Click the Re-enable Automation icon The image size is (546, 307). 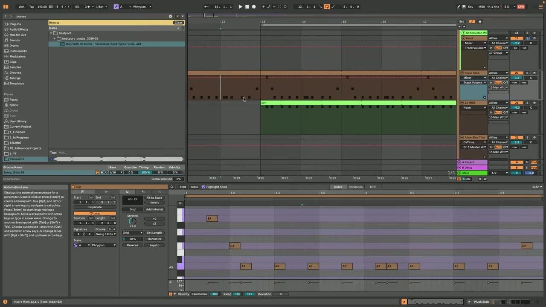point(274,6)
